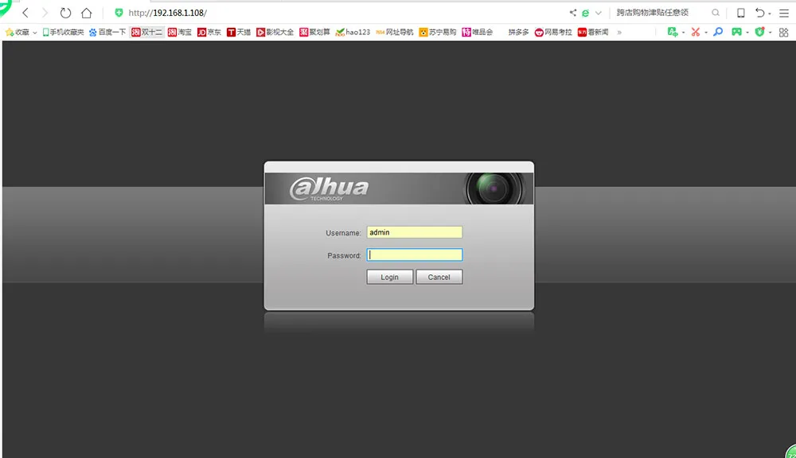The image size is (796, 458).
Task: Click the Username input field
Action: 415,232
